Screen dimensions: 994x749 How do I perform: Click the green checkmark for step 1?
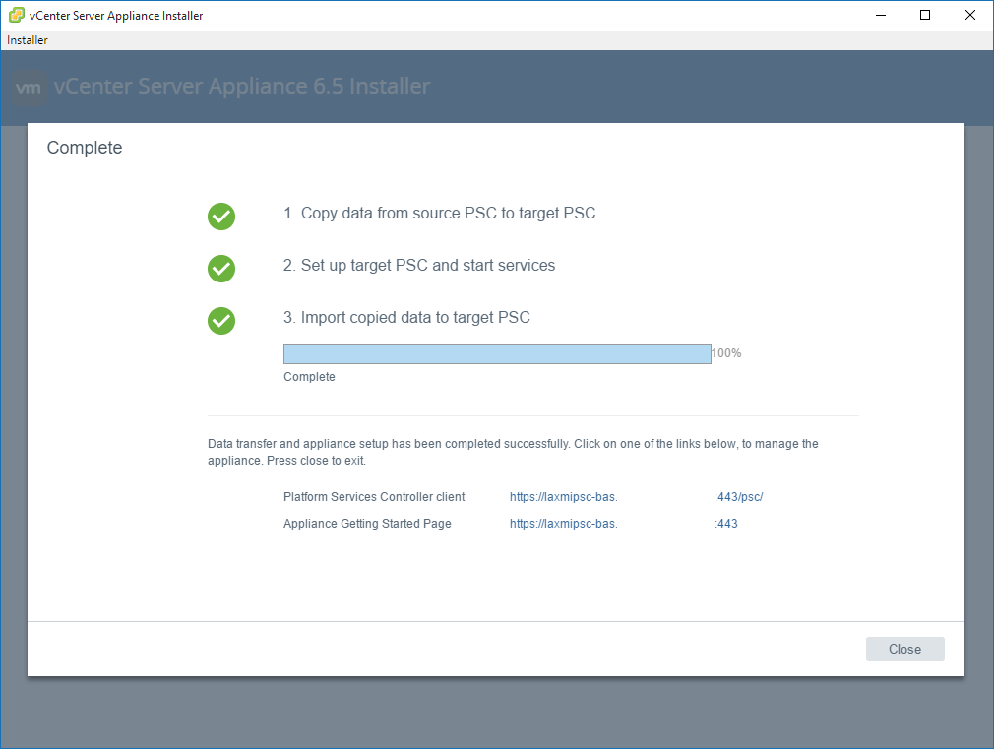221,217
